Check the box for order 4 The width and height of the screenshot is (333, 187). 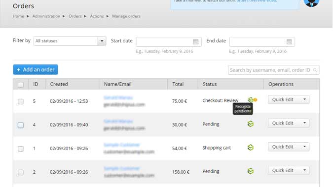pyautogui.click(x=21, y=125)
